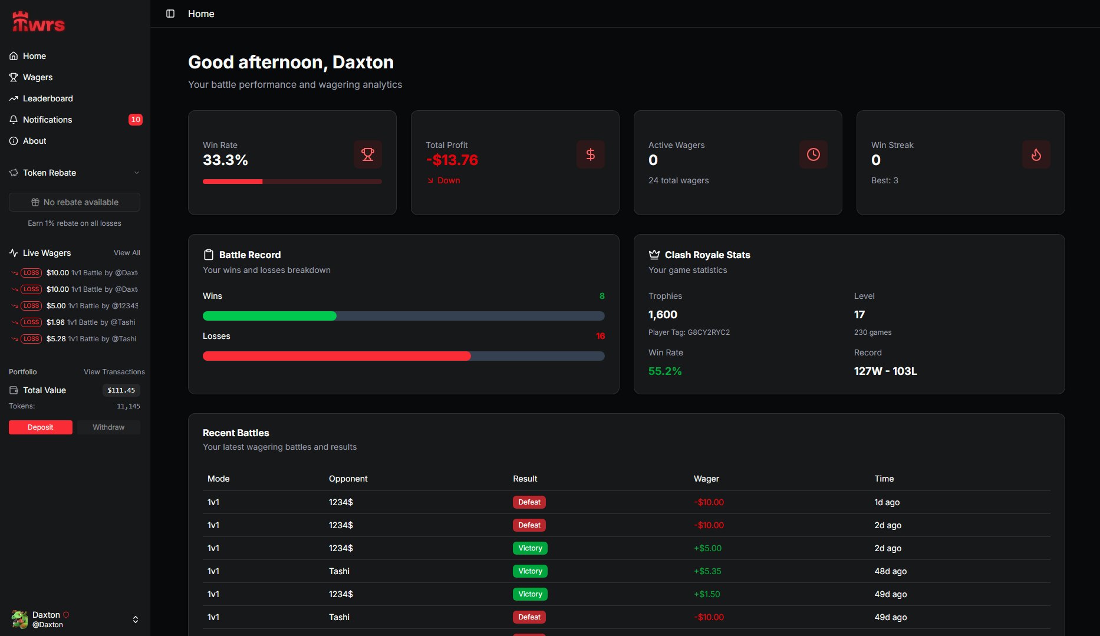Click the View Transactions link
The height and width of the screenshot is (636, 1100).
tap(114, 372)
